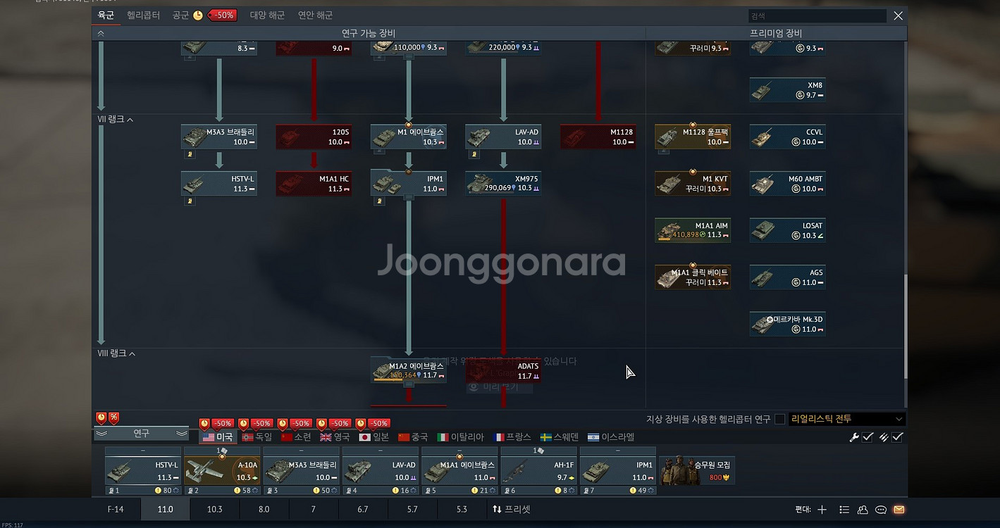Open the chat bubble icon
Screen dimensions: 1000x528
point(881,510)
